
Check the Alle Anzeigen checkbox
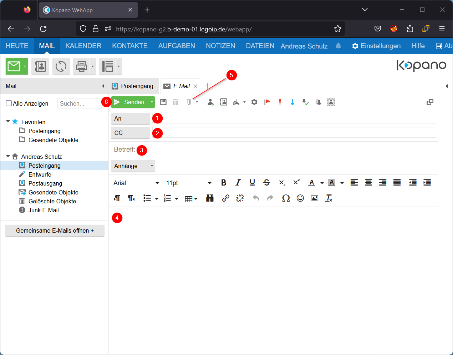[9, 103]
